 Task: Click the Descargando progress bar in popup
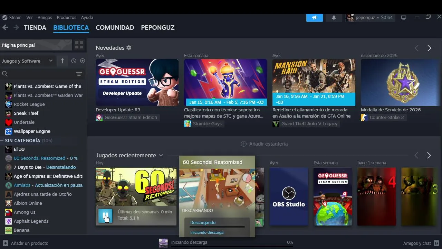click(217, 227)
